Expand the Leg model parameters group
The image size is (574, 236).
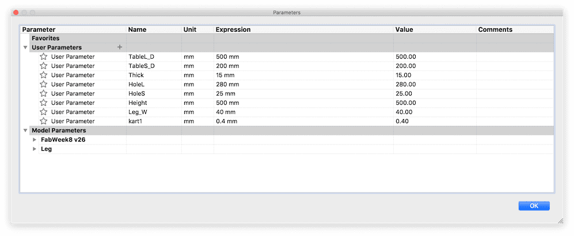[x=35, y=149]
